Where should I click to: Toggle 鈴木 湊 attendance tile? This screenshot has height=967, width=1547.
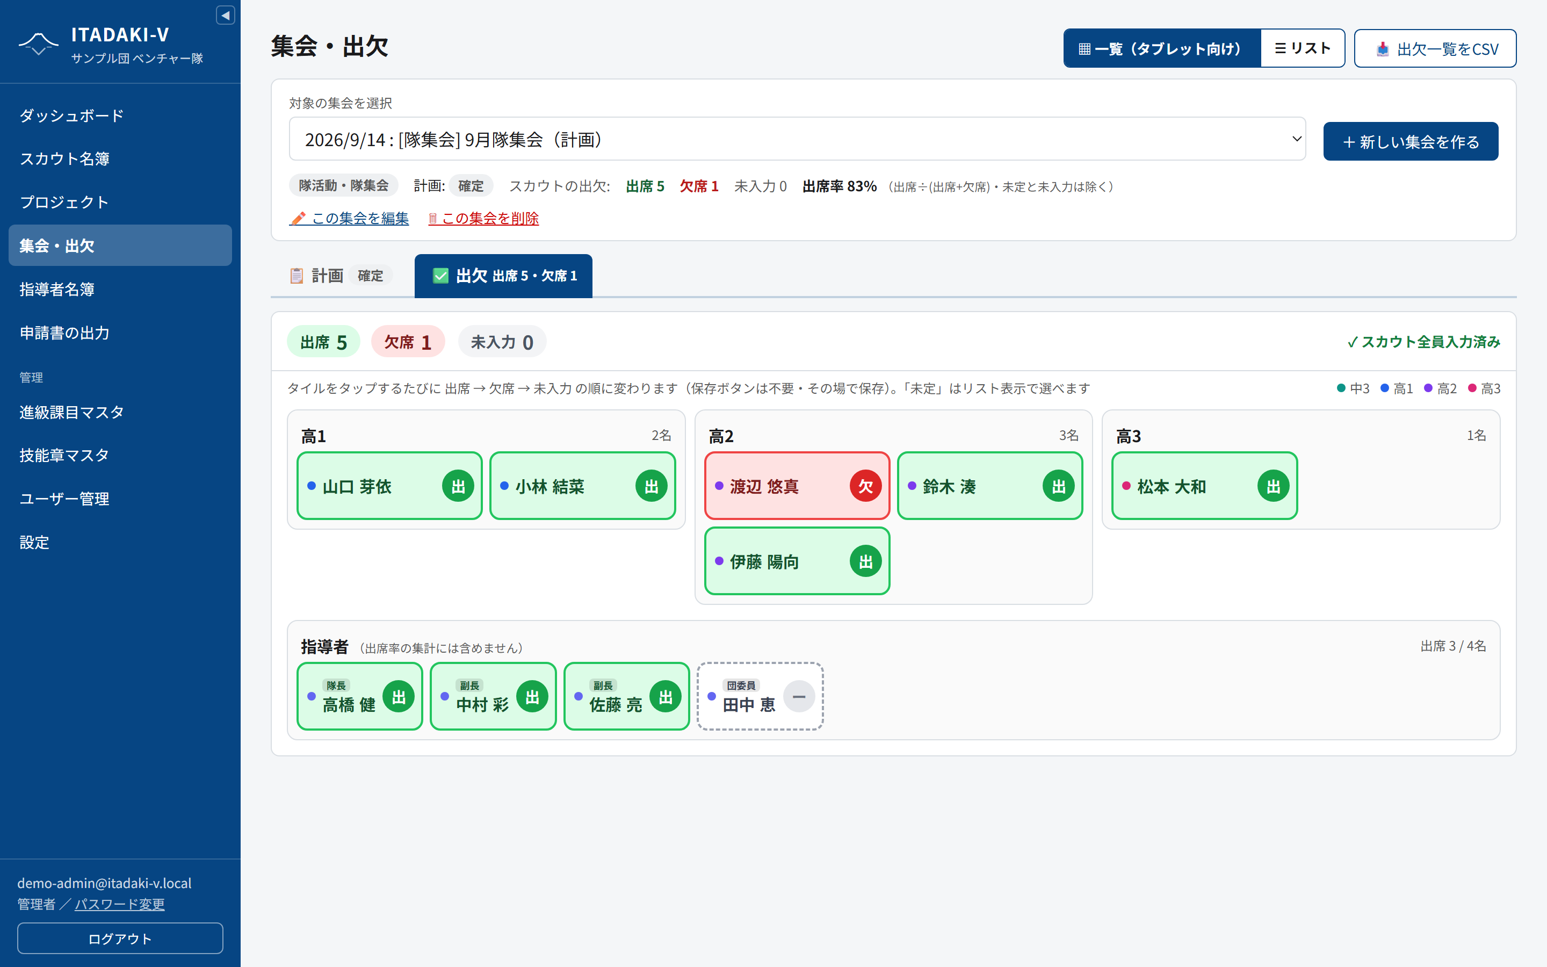[989, 486]
